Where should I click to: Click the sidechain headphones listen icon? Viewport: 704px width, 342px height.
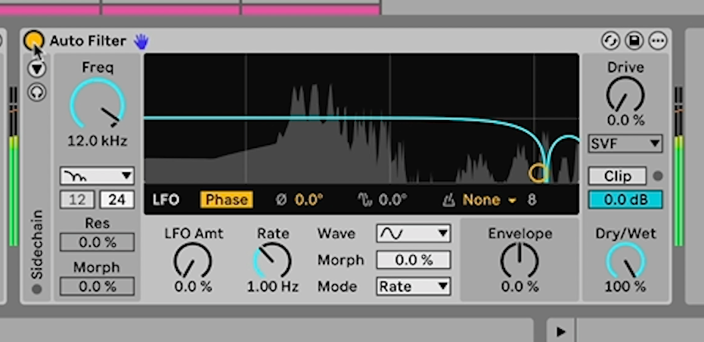36,92
